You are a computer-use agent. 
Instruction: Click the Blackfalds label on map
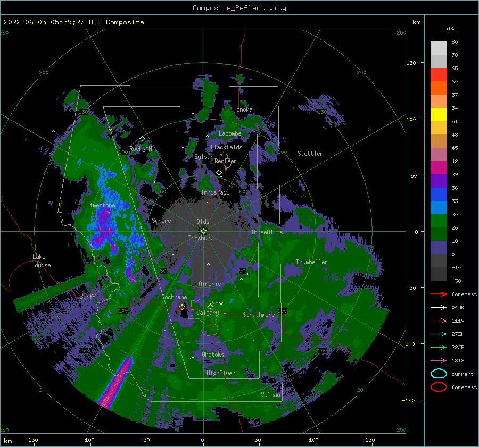226,147
